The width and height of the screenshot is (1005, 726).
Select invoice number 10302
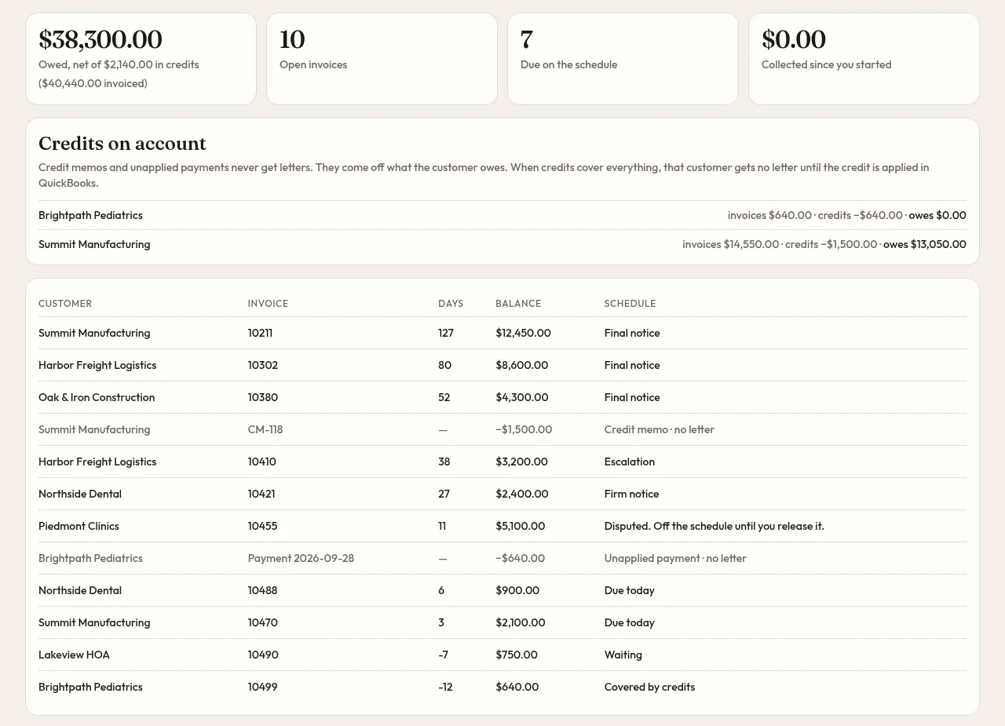[x=263, y=365]
